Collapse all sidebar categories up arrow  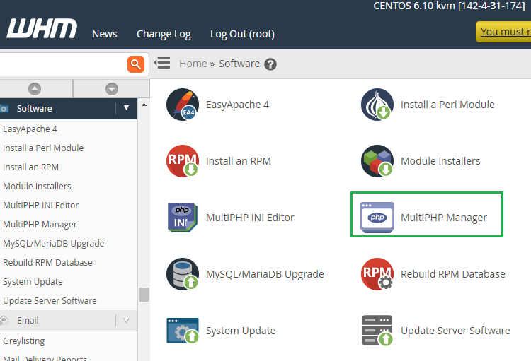click(35, 89)
